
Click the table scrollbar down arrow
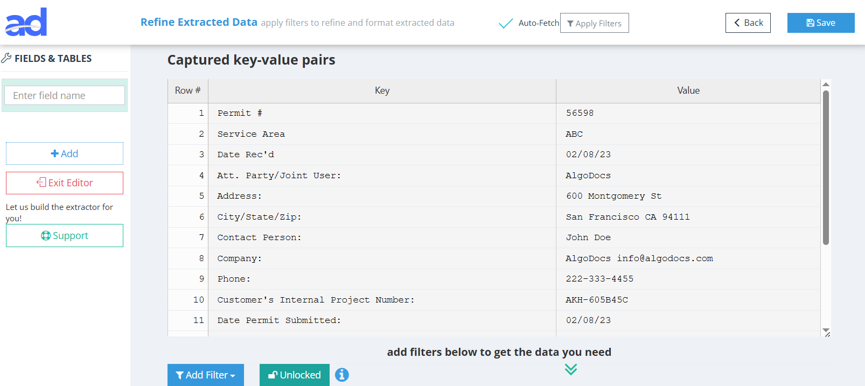826,331
